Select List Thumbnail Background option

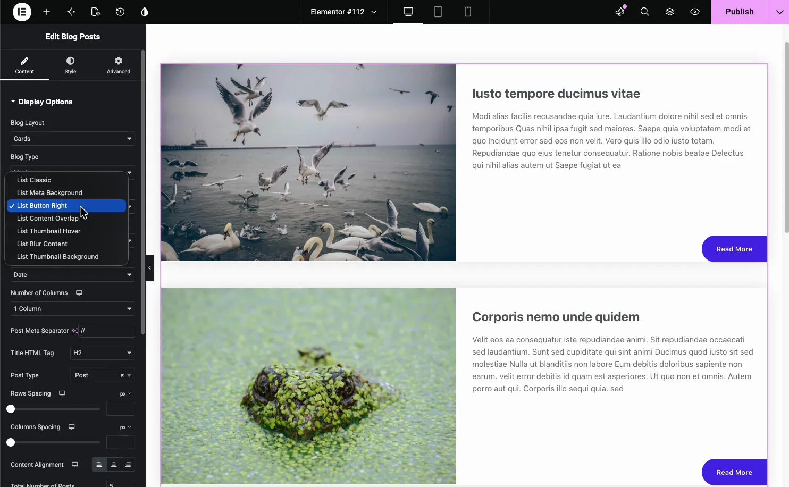pyautogui.click(x=66, y=257)
